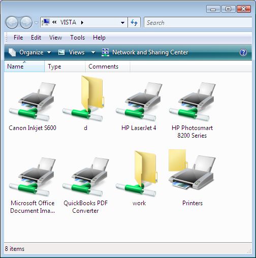Viewport: 256px width, 258px height.
Task: Click the Search input box
Action: [198, 22]
